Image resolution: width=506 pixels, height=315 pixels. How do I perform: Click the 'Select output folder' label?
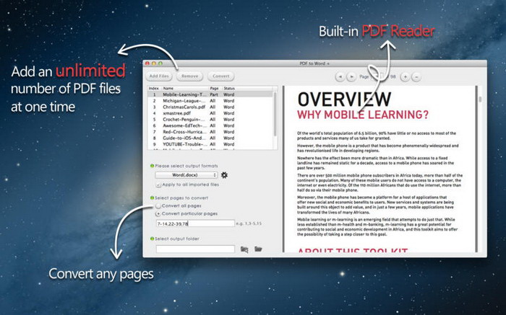coord(177,239)
